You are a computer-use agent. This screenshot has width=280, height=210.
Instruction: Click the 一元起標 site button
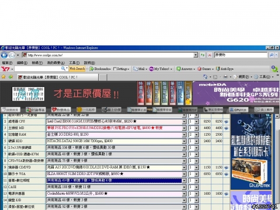tap(87, 110)
